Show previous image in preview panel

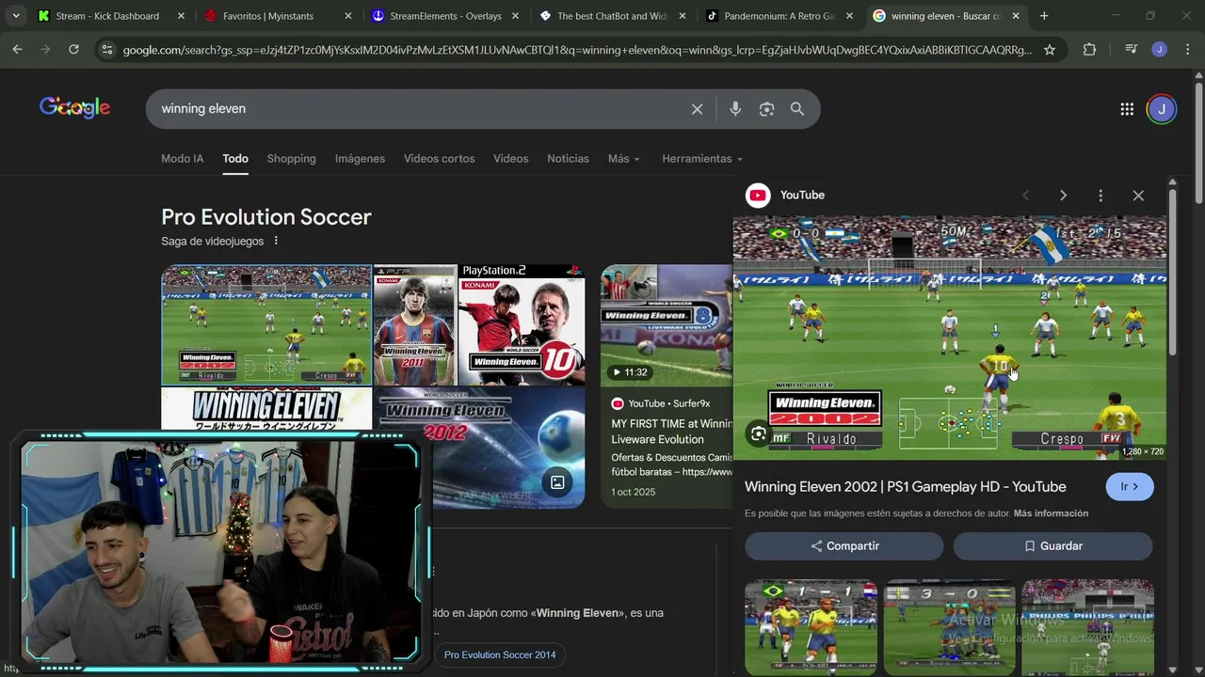coord(1025,196)
